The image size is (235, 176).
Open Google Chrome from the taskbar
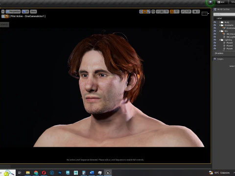point(36,173)
